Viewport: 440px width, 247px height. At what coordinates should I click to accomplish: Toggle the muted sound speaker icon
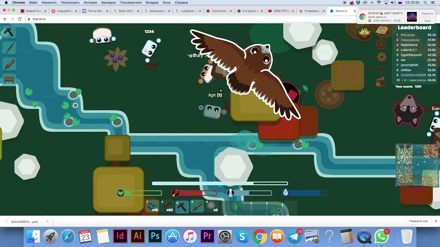coord(382,70)
